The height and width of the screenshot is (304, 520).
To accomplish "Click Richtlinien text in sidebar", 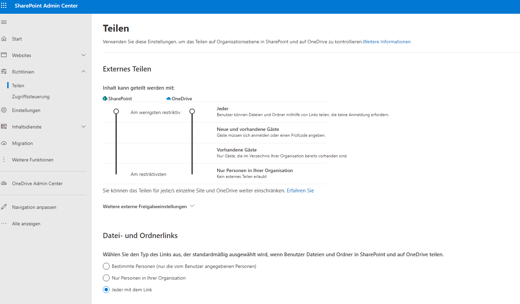I will pos(23,72).
